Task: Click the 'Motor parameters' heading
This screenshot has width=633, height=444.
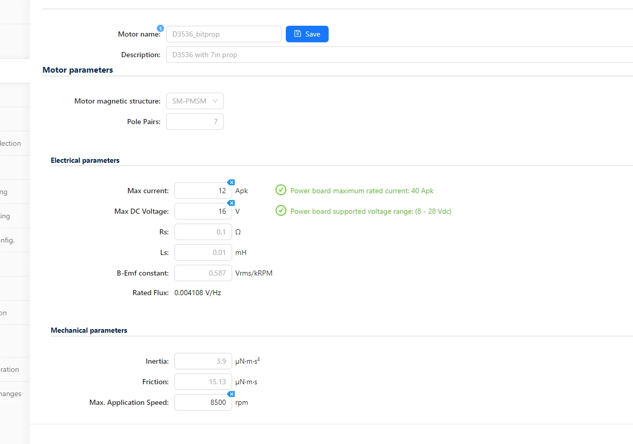Action: pyautogui.click(x=78, y=70)
